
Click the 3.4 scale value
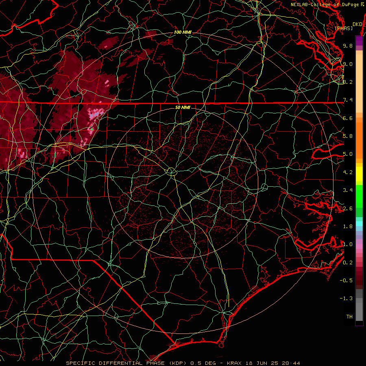(x=348, y=190)
